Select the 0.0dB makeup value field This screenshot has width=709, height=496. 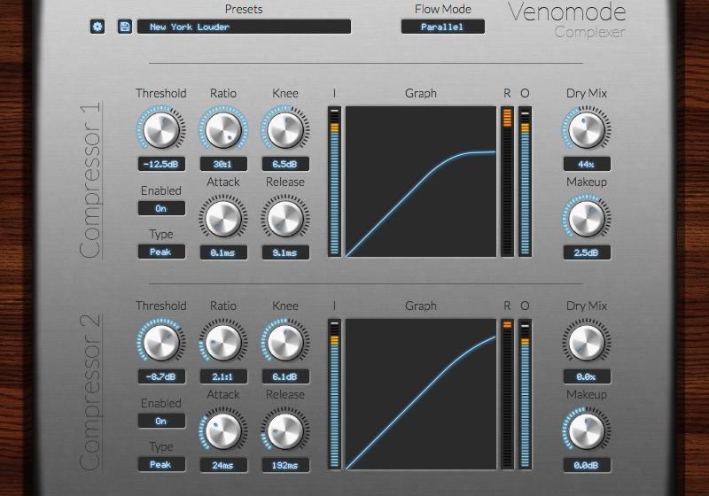[587, 465]
